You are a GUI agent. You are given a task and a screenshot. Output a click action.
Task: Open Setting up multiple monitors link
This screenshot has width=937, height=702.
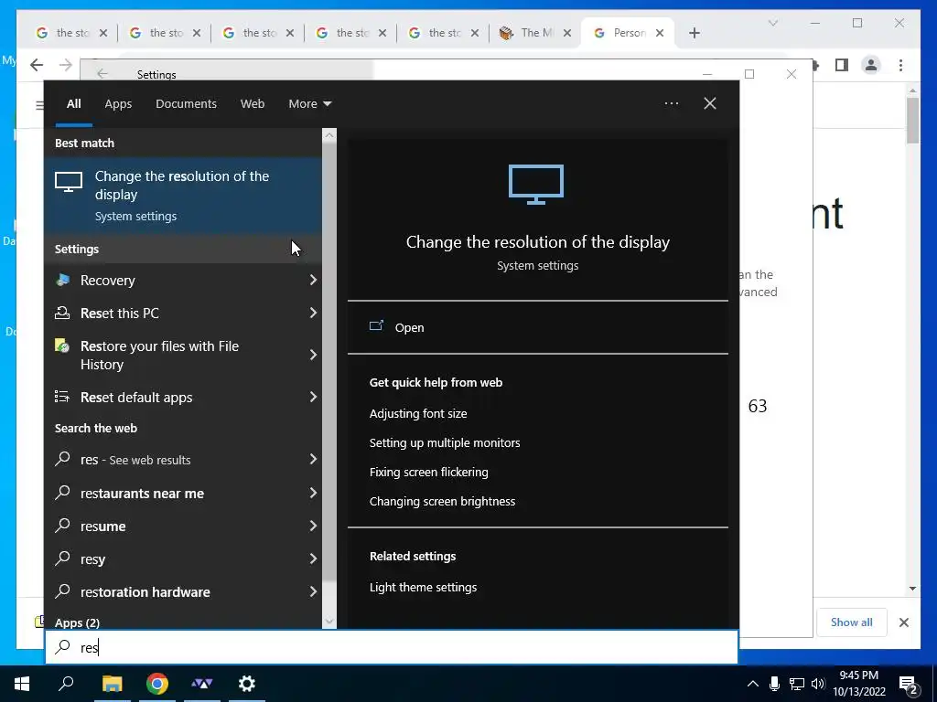445,442
